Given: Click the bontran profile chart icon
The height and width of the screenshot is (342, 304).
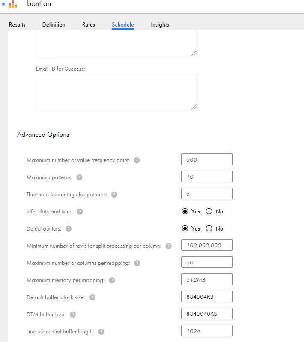Looking at the screenshot, I should click(x=13, y=4).
